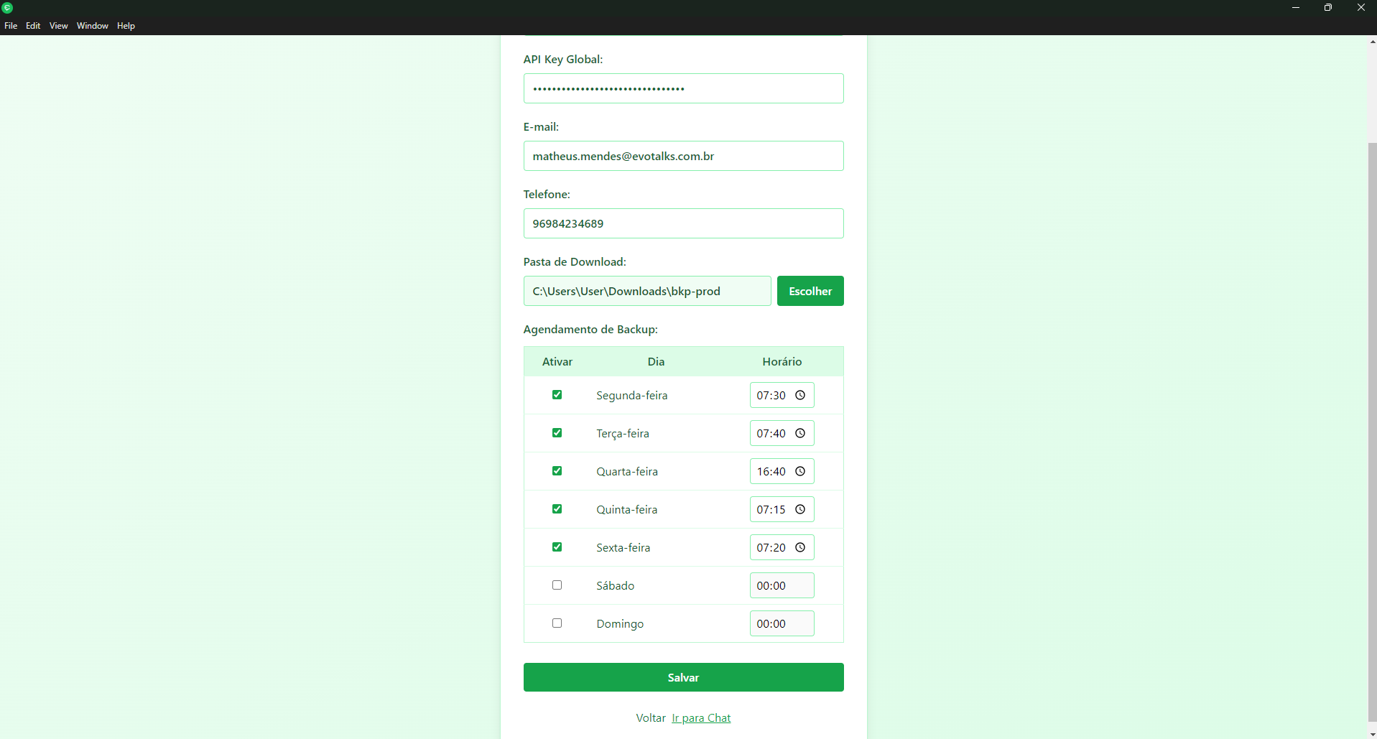The height and width of the screenshot is (739, 1377).
Task: Open the Help menu
Action: 126,26
